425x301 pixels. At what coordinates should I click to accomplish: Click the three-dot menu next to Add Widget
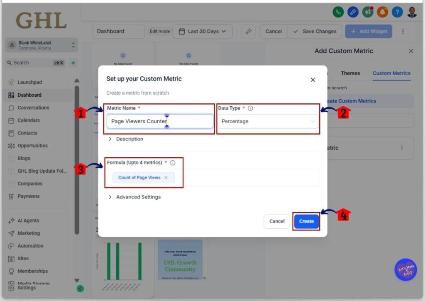click(x=403, y=31)
